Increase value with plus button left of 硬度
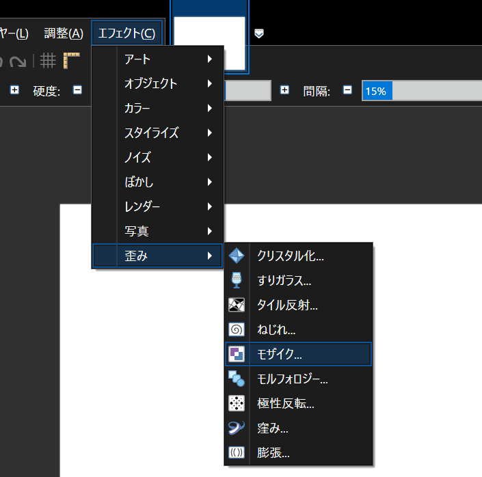Viewport: 482px width, 477px height. coord(14,90)
